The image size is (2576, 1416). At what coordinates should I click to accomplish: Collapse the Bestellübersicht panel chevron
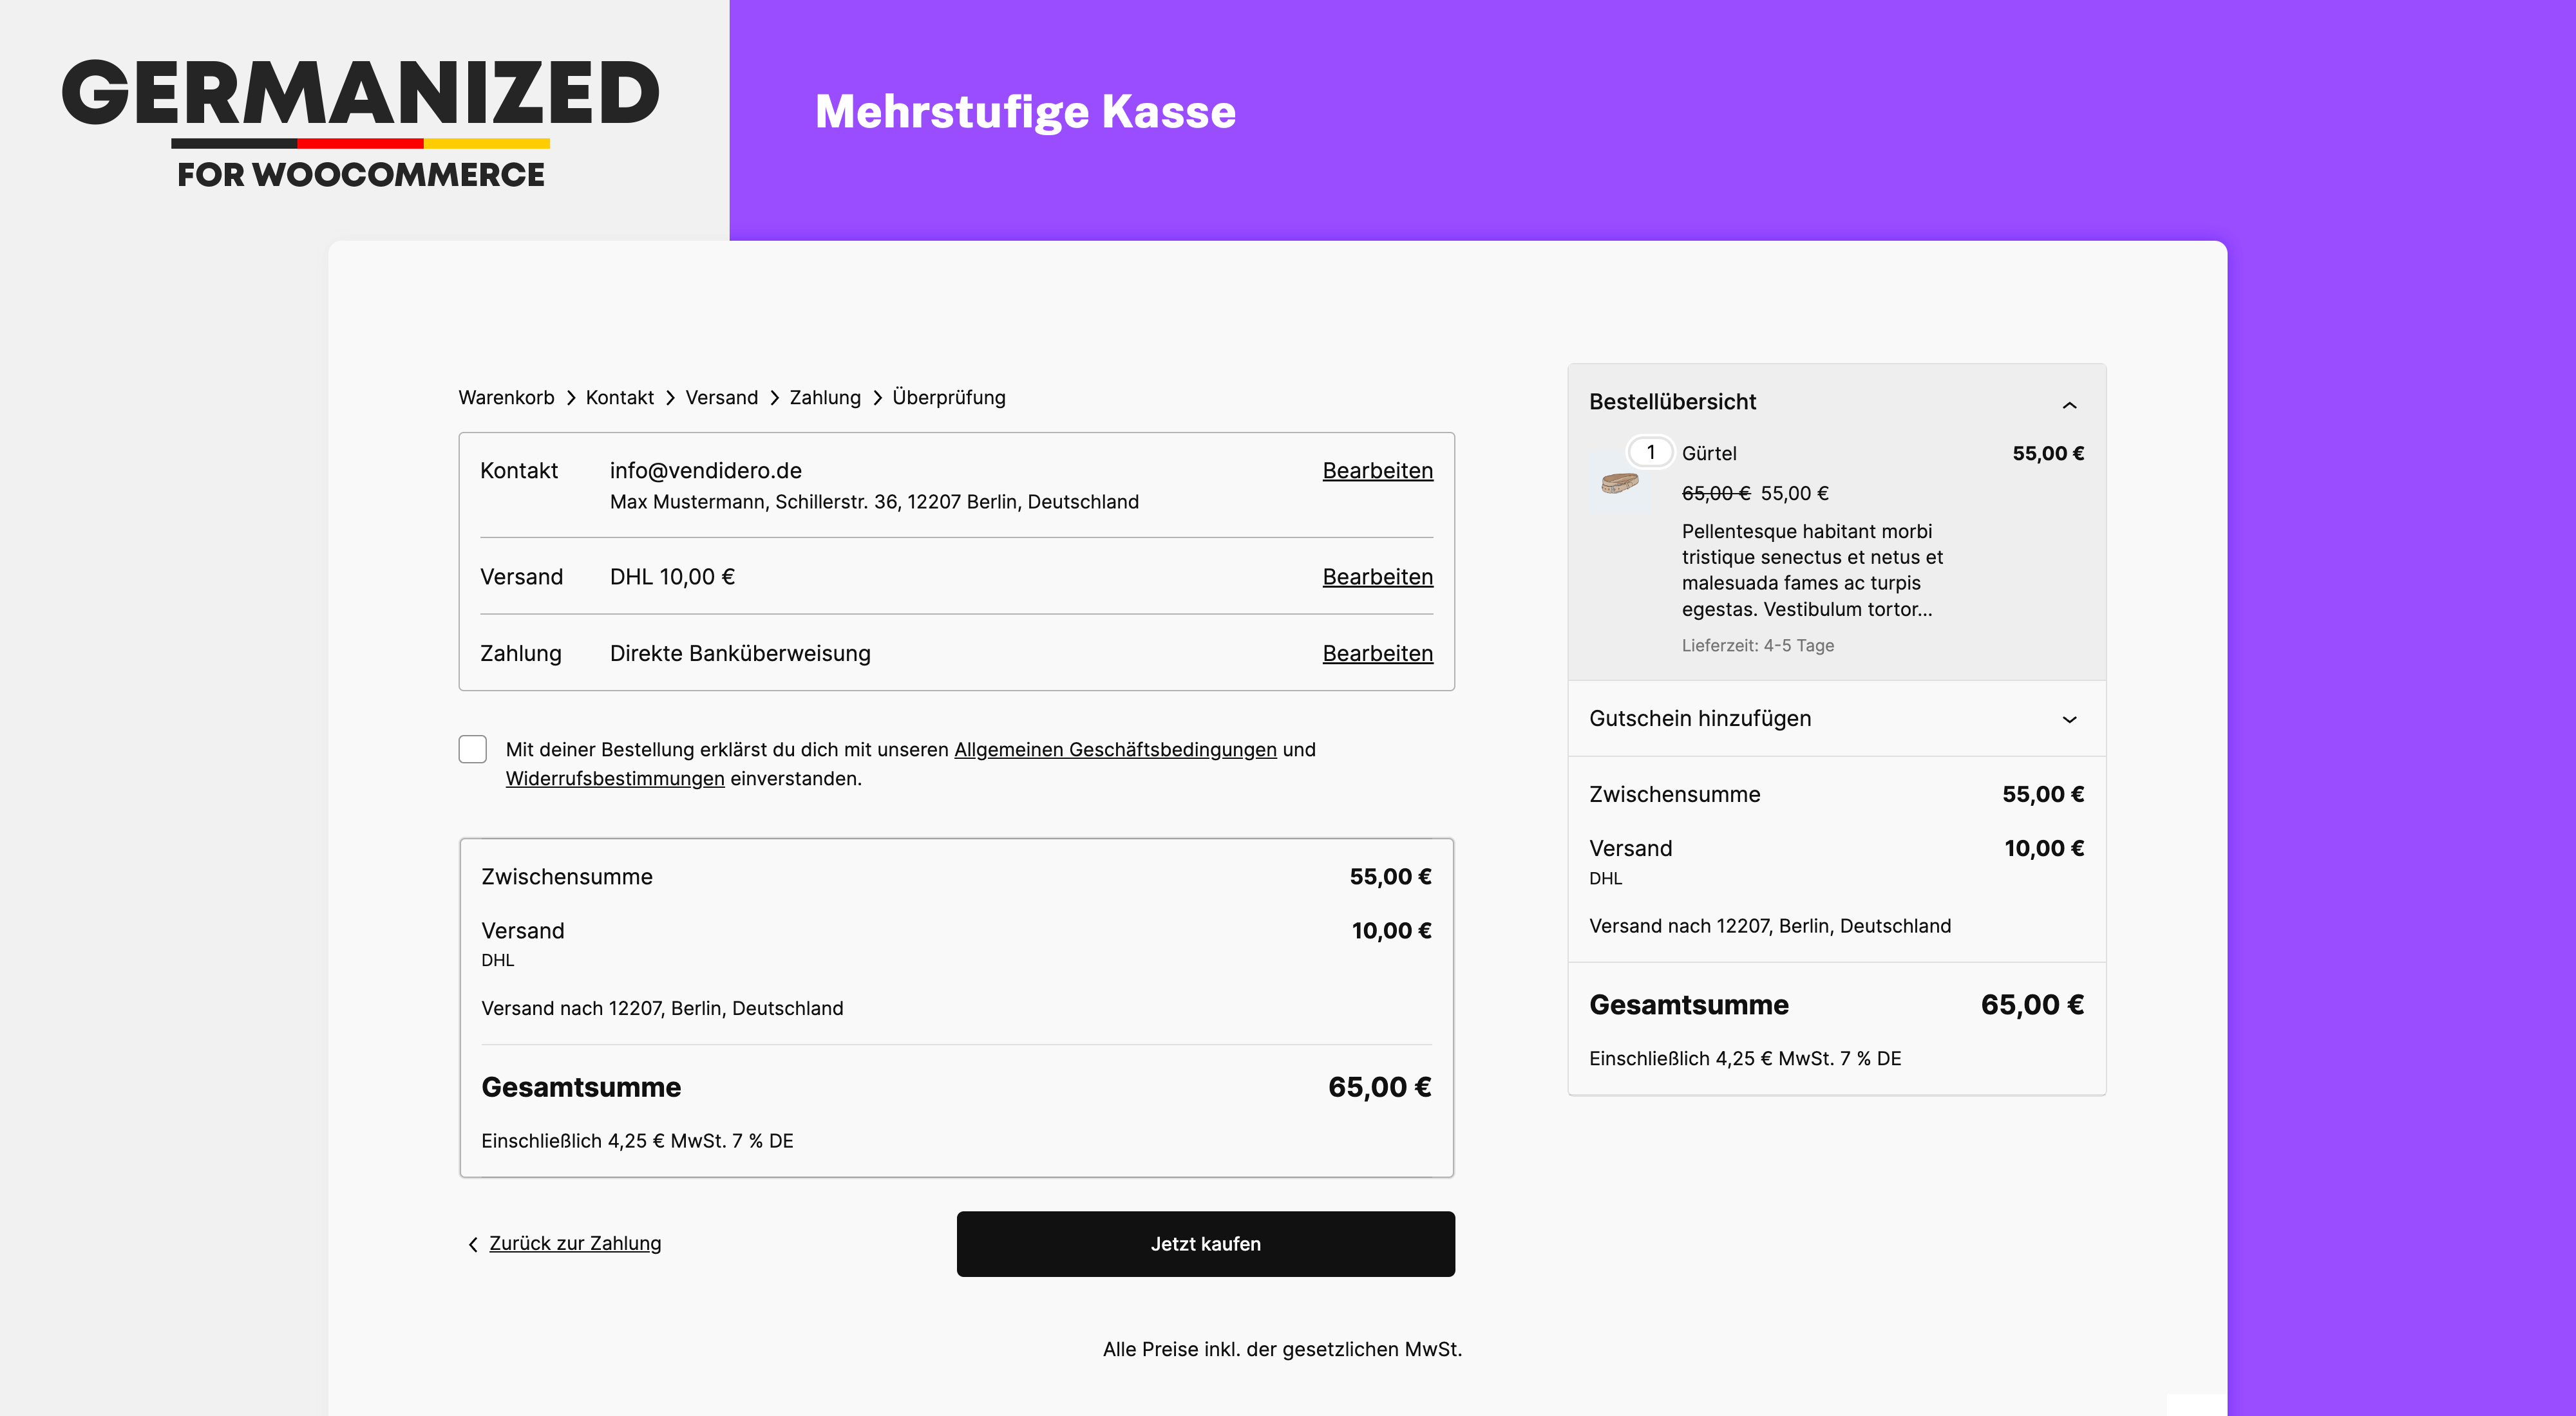[2069, 405]
